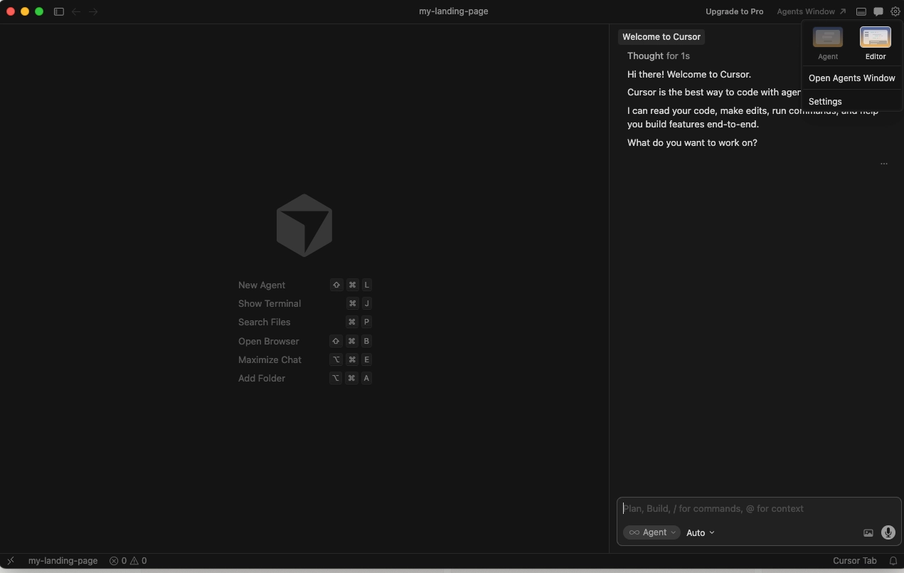Select the Agent layout thumbnail
This screenshot has height=573, width=904.
click(828, 37)
